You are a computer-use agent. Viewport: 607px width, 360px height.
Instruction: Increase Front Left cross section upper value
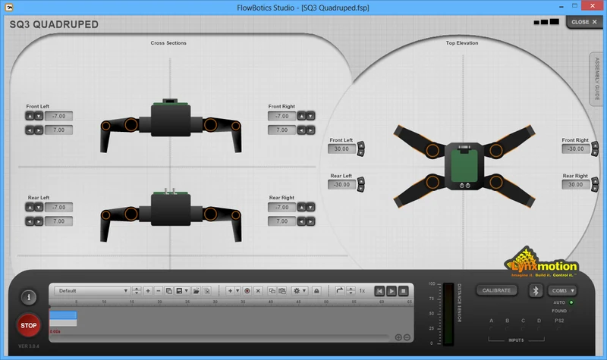coord(30,116)
